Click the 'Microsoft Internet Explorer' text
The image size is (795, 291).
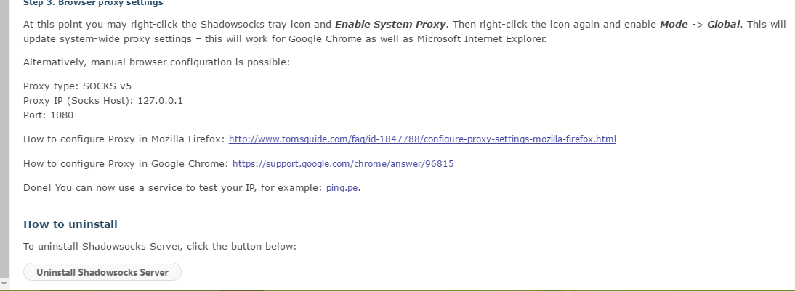point(480,39)
